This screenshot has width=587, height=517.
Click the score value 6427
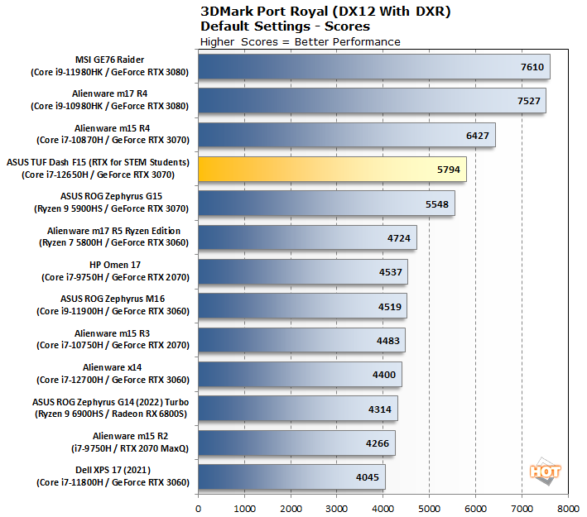tap(478, 136)
